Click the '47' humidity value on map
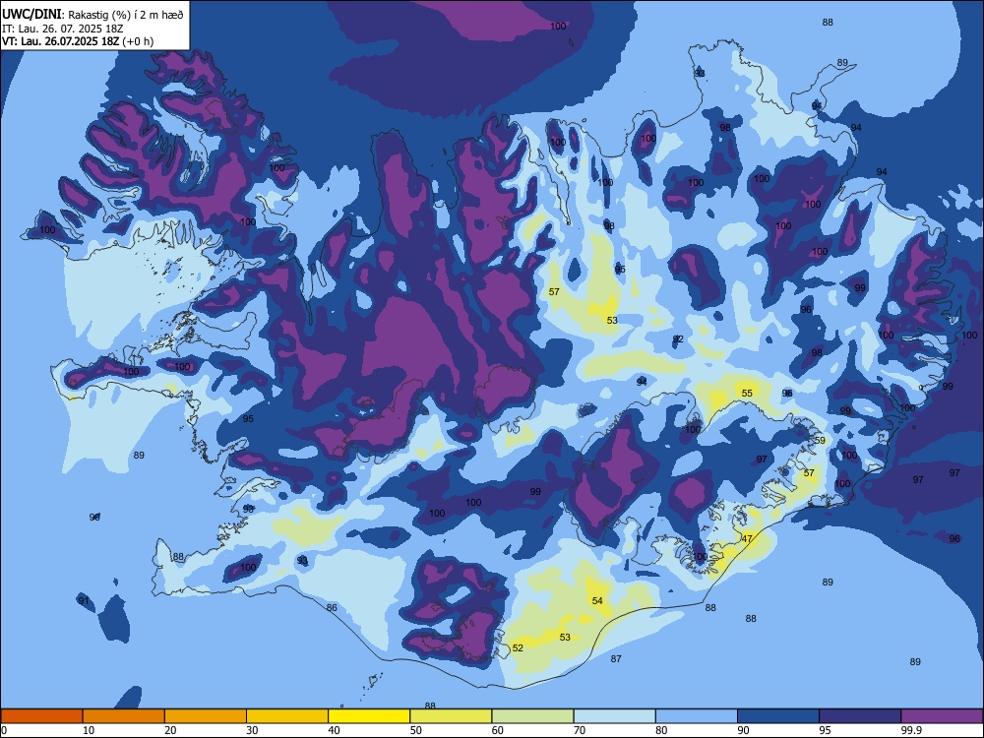This screenshot has width=984, height=738. [x=747, y=539]
